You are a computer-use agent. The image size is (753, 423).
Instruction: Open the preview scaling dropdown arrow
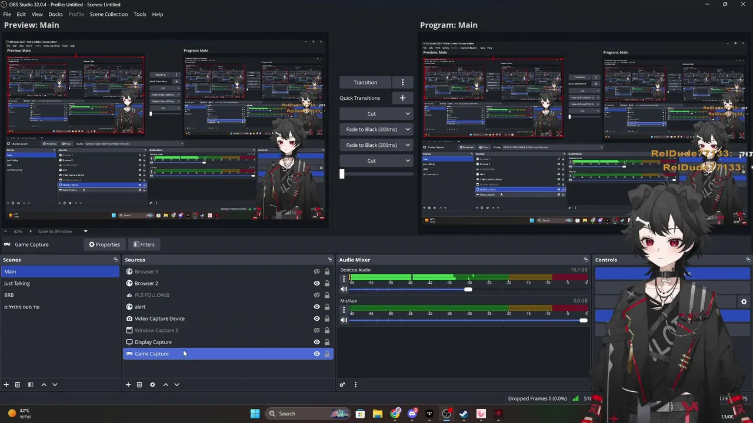pos(85,231)
